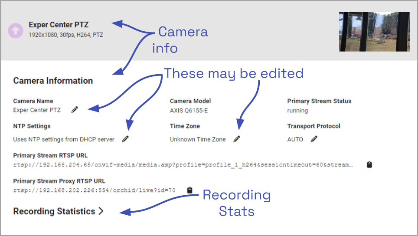This screenshot has height=236, width=418.
Task: Click the AUTO transport protocol value
Action: (x=295, y=139)
